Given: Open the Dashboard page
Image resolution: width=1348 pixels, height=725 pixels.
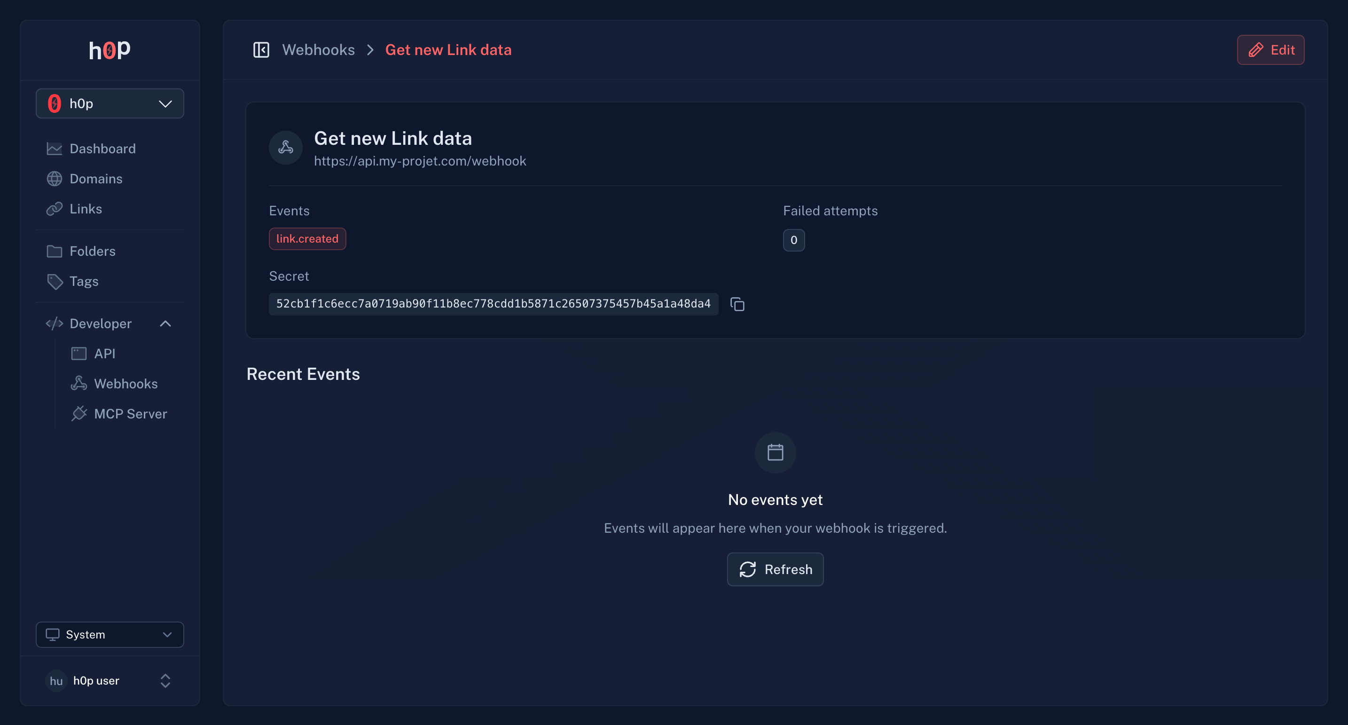Looking at the screenshot, I should tap(102, 149).
